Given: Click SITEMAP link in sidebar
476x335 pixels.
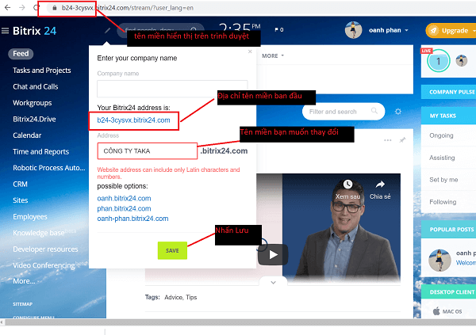Looking at the screenshot, I should coord(22,304).
